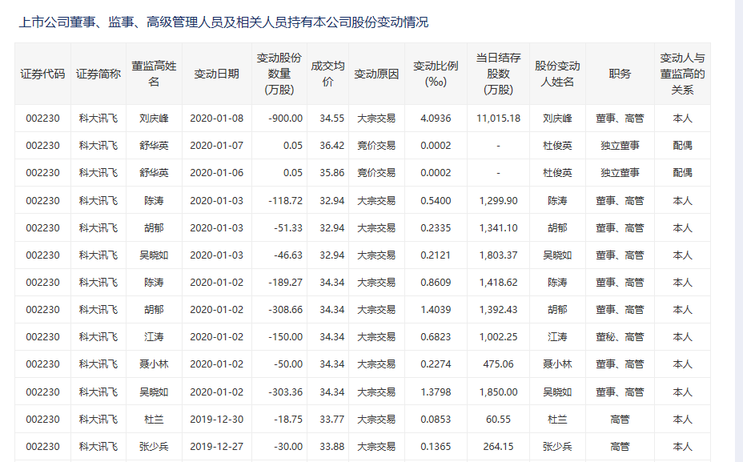743x462 pixels.
Task: Select the date cell 2019-12-30
Action: pos(216,420)
